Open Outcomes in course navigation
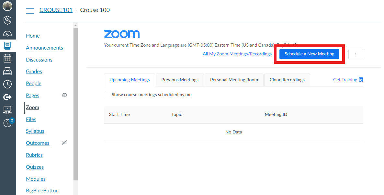The image size is (384, 195). (x=38, y=143)
